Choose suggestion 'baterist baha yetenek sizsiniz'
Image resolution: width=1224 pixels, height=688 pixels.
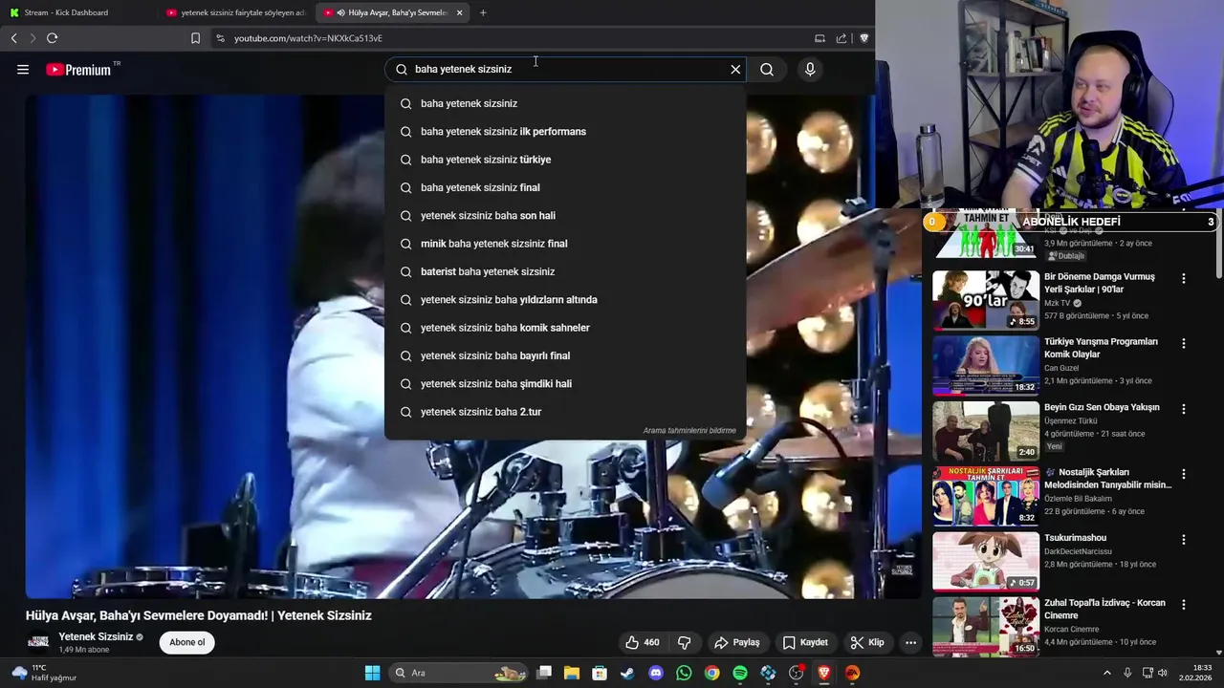pyautogui.click(x=565, y=271)
